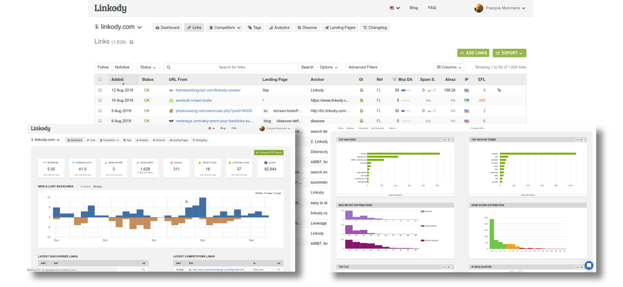Click the tallest blue bar in the New & Lost Backlinks chart
The height and width of the screenshot is (287, 623).
(203, 207)
